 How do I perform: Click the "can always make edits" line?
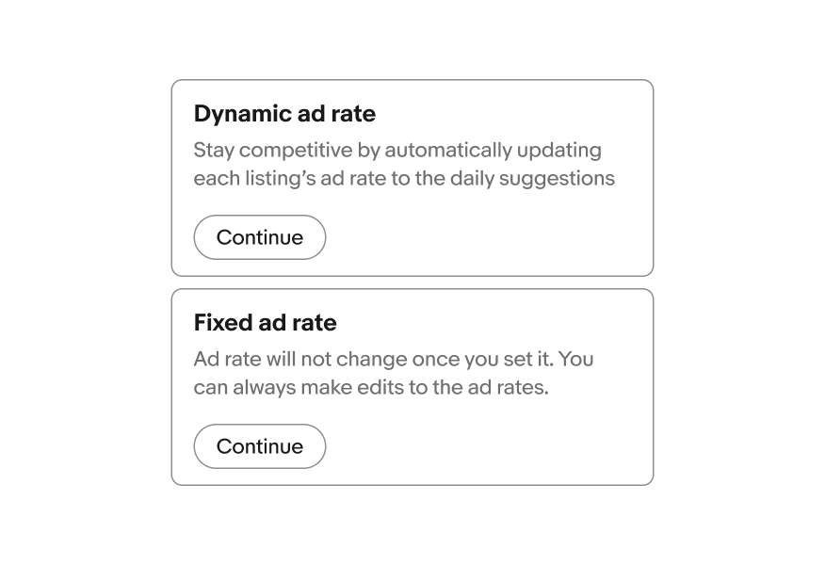tap(370, 388)
